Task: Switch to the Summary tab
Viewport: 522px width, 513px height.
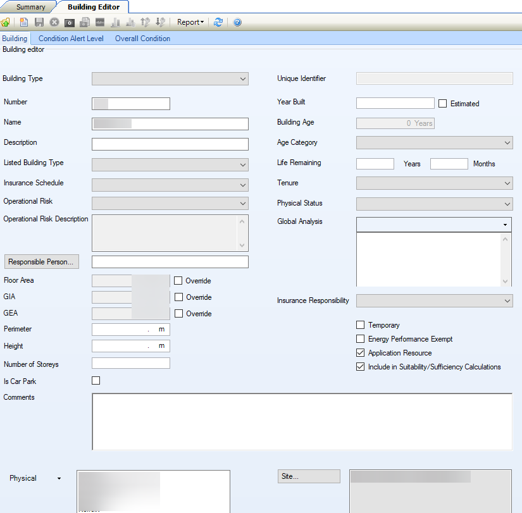Action: pyautogui.click(x=30, y=7)
